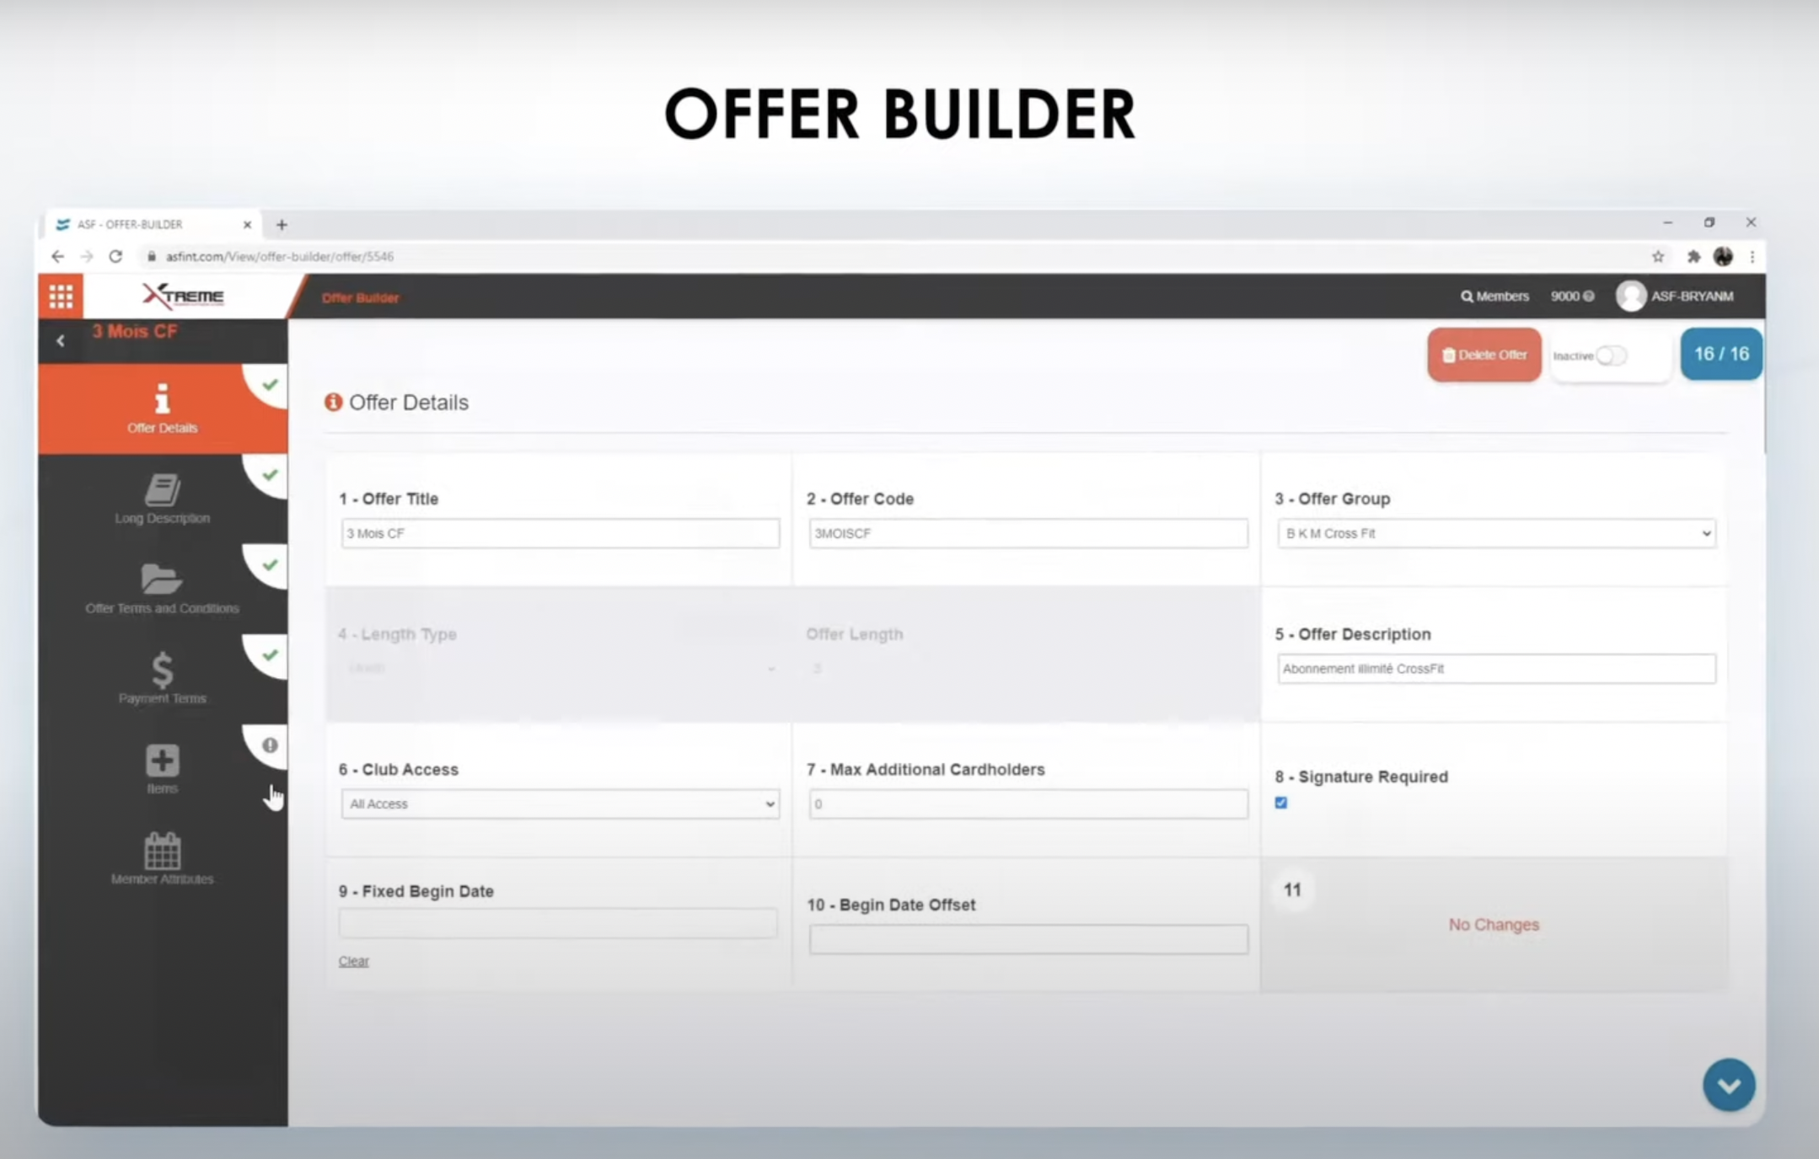
Task: Open the Members search
Action: pos(1494,296)
